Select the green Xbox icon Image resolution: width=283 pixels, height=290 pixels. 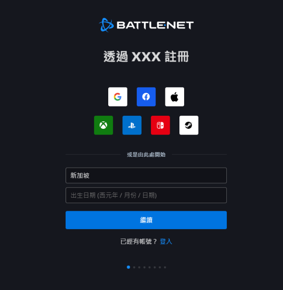pyautogui.click(x=104, y=125)
